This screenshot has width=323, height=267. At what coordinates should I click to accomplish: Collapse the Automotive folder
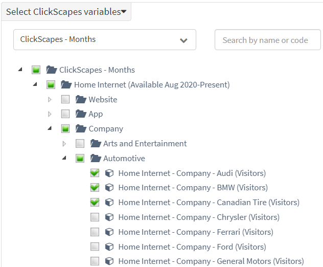pyautogui.click(x=64, y=158)
